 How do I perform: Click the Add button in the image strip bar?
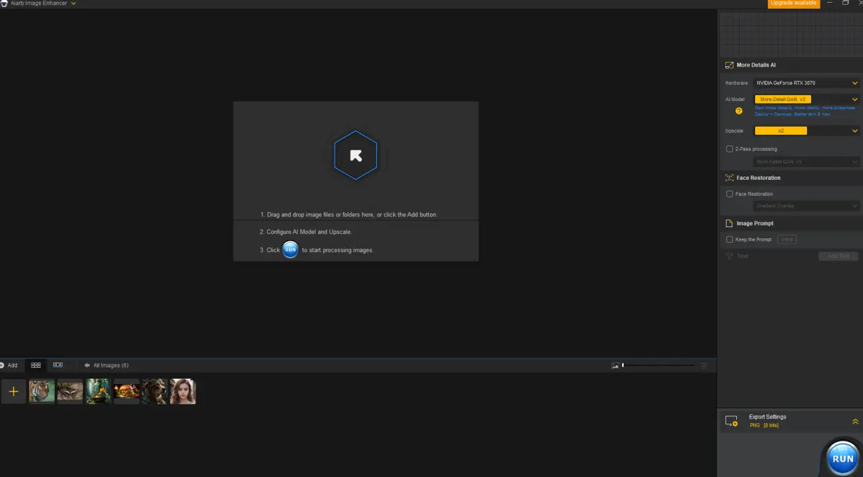(x=9, y=365)
